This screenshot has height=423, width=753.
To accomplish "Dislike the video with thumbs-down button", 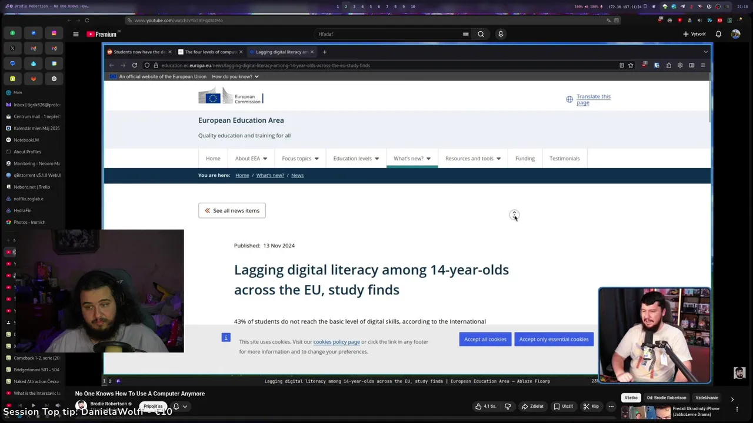I will [508, 406].
